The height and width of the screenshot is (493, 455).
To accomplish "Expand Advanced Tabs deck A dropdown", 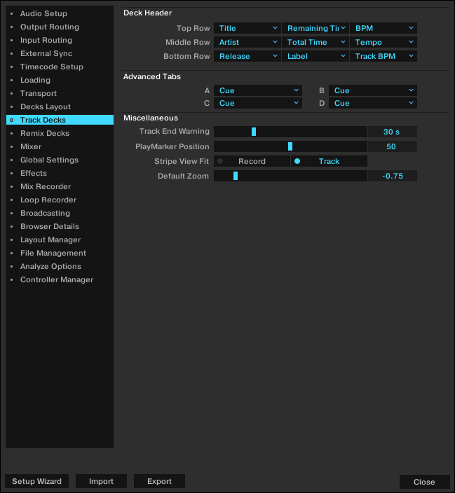I will pos(258,90).
